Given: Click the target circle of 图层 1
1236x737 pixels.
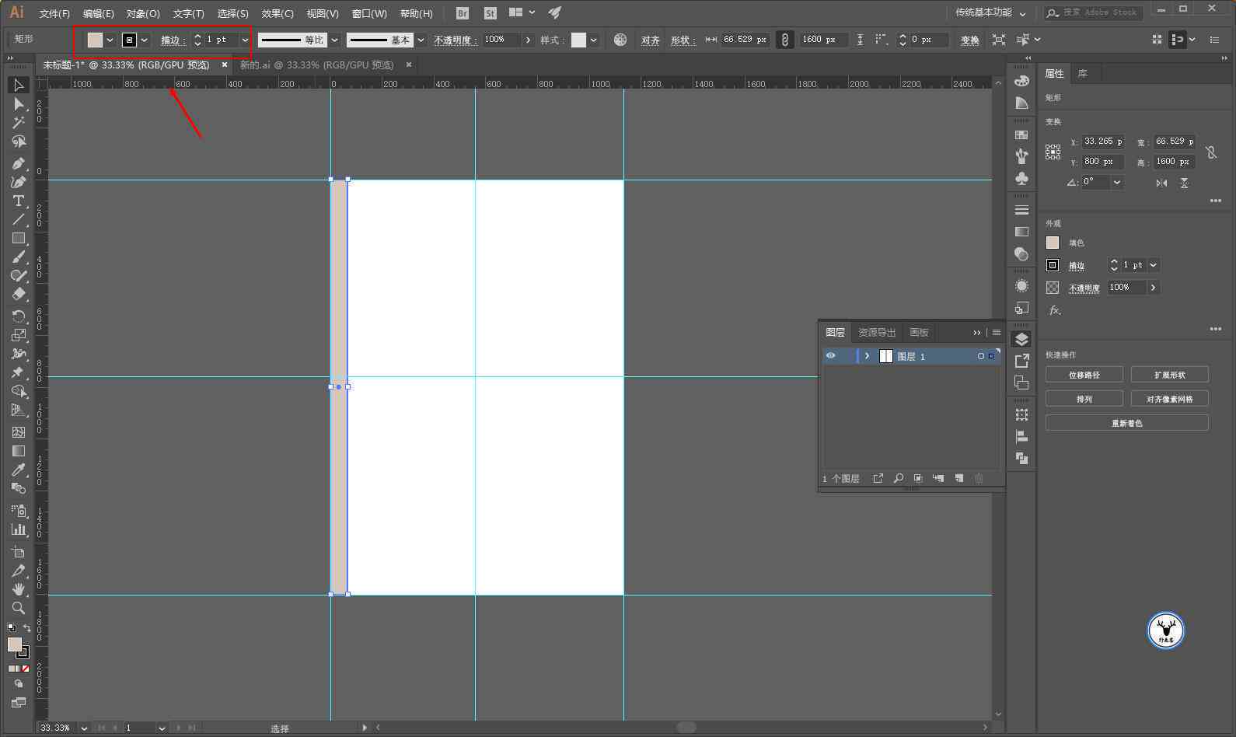Looking at the screenshot, I should 981,356.
